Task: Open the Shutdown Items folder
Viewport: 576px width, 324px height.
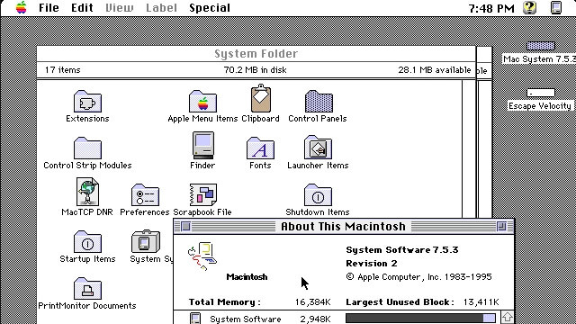Action: [x=318, y=194]
